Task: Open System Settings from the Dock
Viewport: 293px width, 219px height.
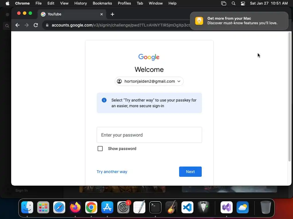Action: 123,207
